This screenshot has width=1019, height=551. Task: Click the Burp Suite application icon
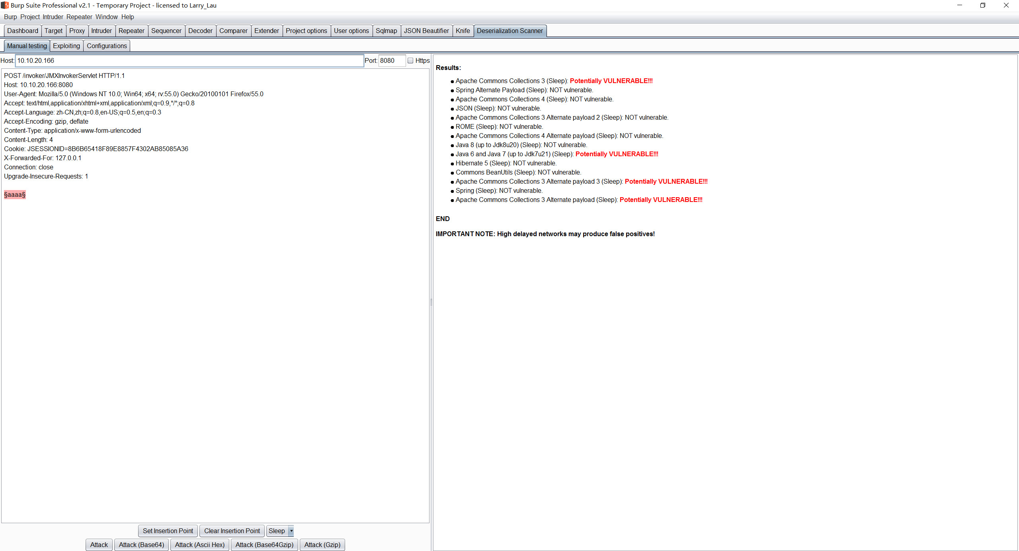click(5, 5)
